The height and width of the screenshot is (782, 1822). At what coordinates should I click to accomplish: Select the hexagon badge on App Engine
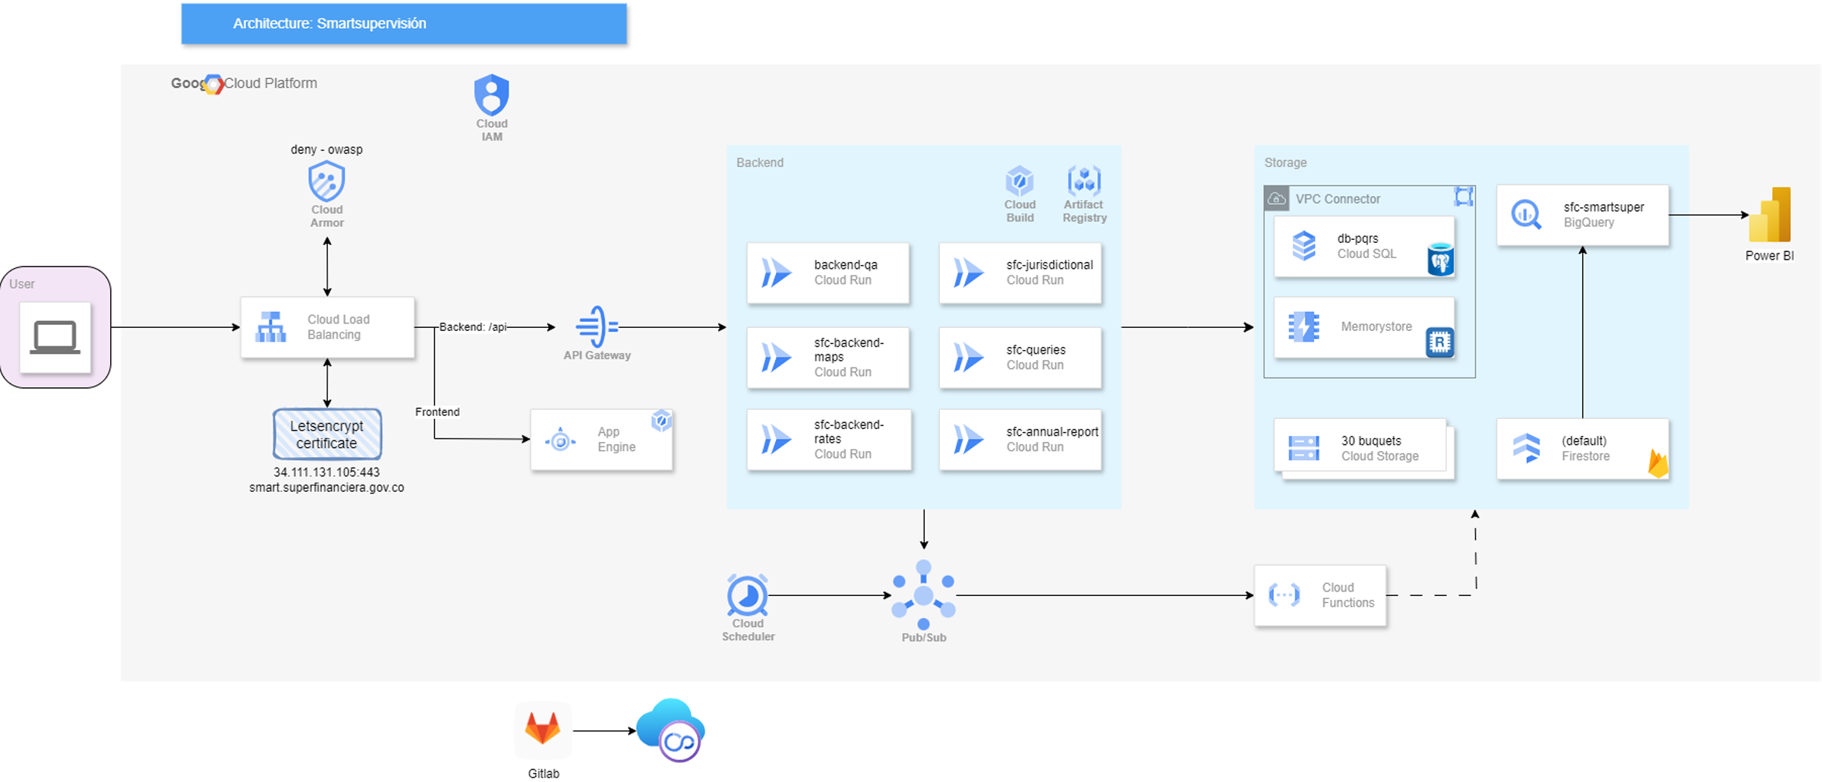pos(662,421)
